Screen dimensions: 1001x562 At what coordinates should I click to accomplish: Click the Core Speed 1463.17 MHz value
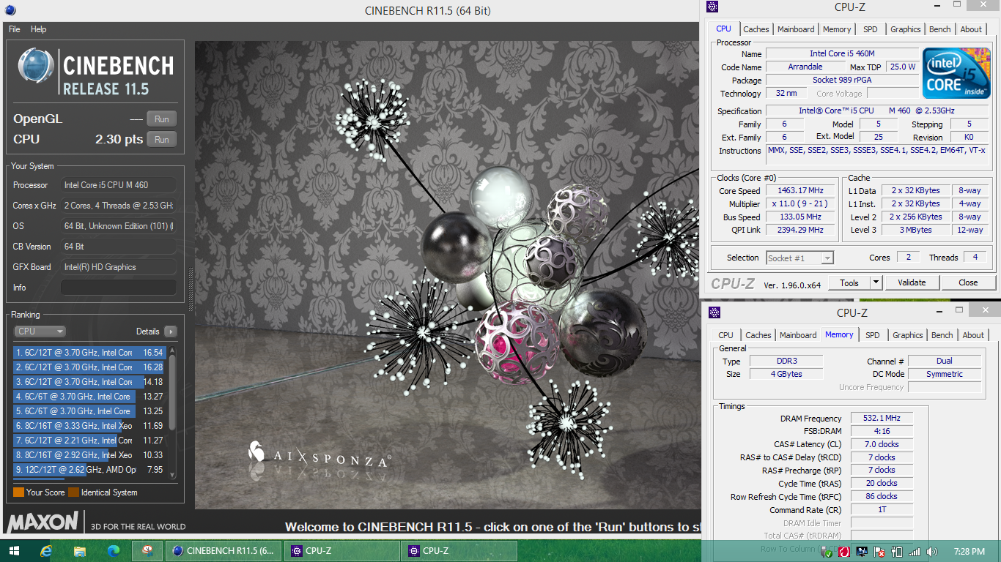[x=799, y=191]
